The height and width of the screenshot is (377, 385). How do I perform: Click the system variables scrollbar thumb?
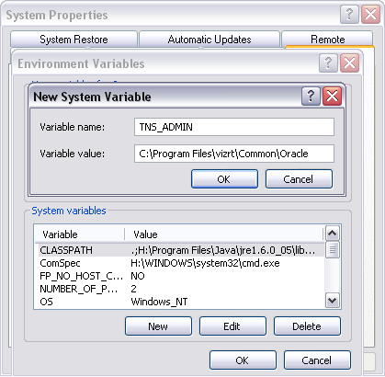point(333,250)
